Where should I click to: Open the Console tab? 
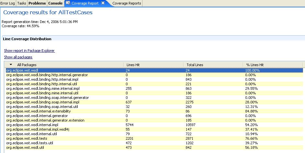click(55, 3)
